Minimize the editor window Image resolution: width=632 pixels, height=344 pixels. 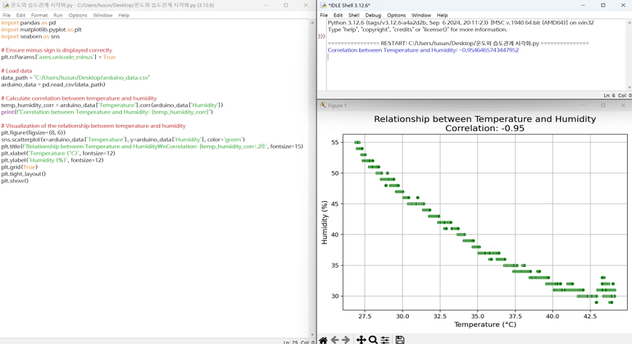coord(266,6)
